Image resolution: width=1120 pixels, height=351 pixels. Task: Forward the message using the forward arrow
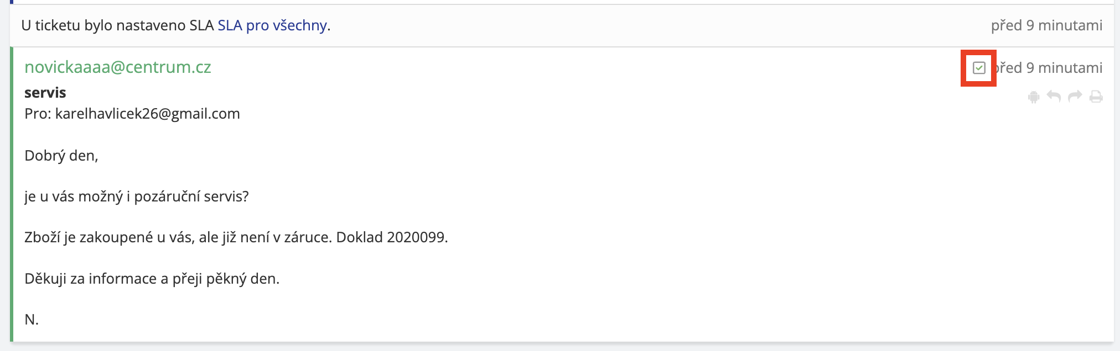pyautogui.click(x=1075, y=97)
